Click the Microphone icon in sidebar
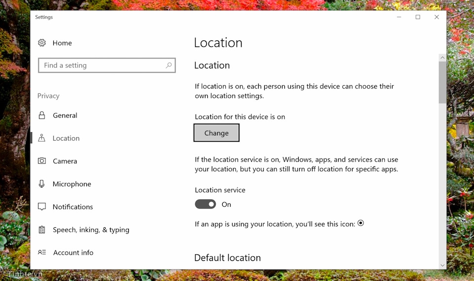Viewport: 474px width, 281px height. pos(41,184)
